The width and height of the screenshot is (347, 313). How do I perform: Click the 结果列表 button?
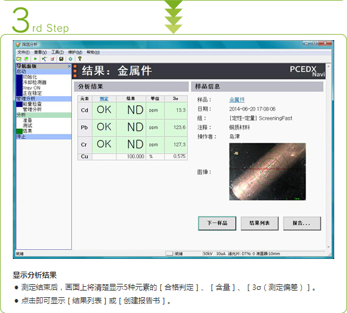pos(259,223)
